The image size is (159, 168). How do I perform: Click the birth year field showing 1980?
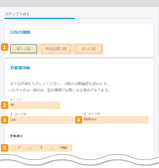pos(63,148)
